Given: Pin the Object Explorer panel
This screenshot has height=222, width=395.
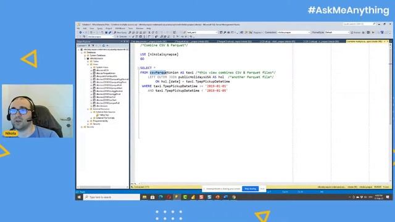Looking at the screenshot, I should coord(125,41).
